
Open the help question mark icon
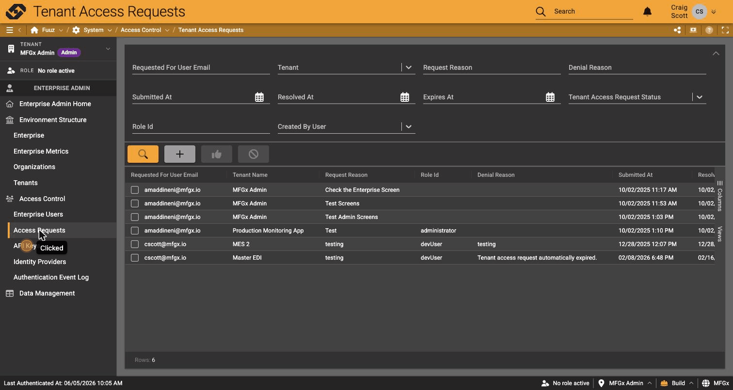coord(709,30)
